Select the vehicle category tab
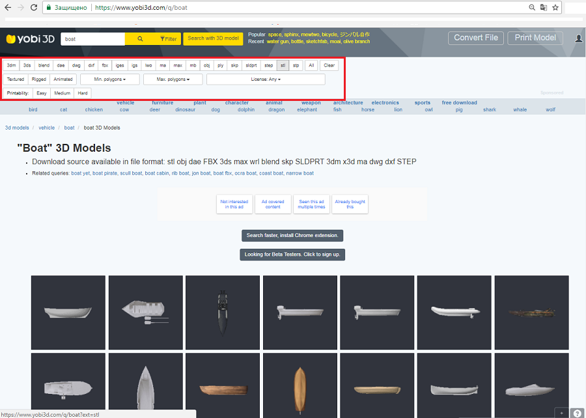 click(125, 102)
